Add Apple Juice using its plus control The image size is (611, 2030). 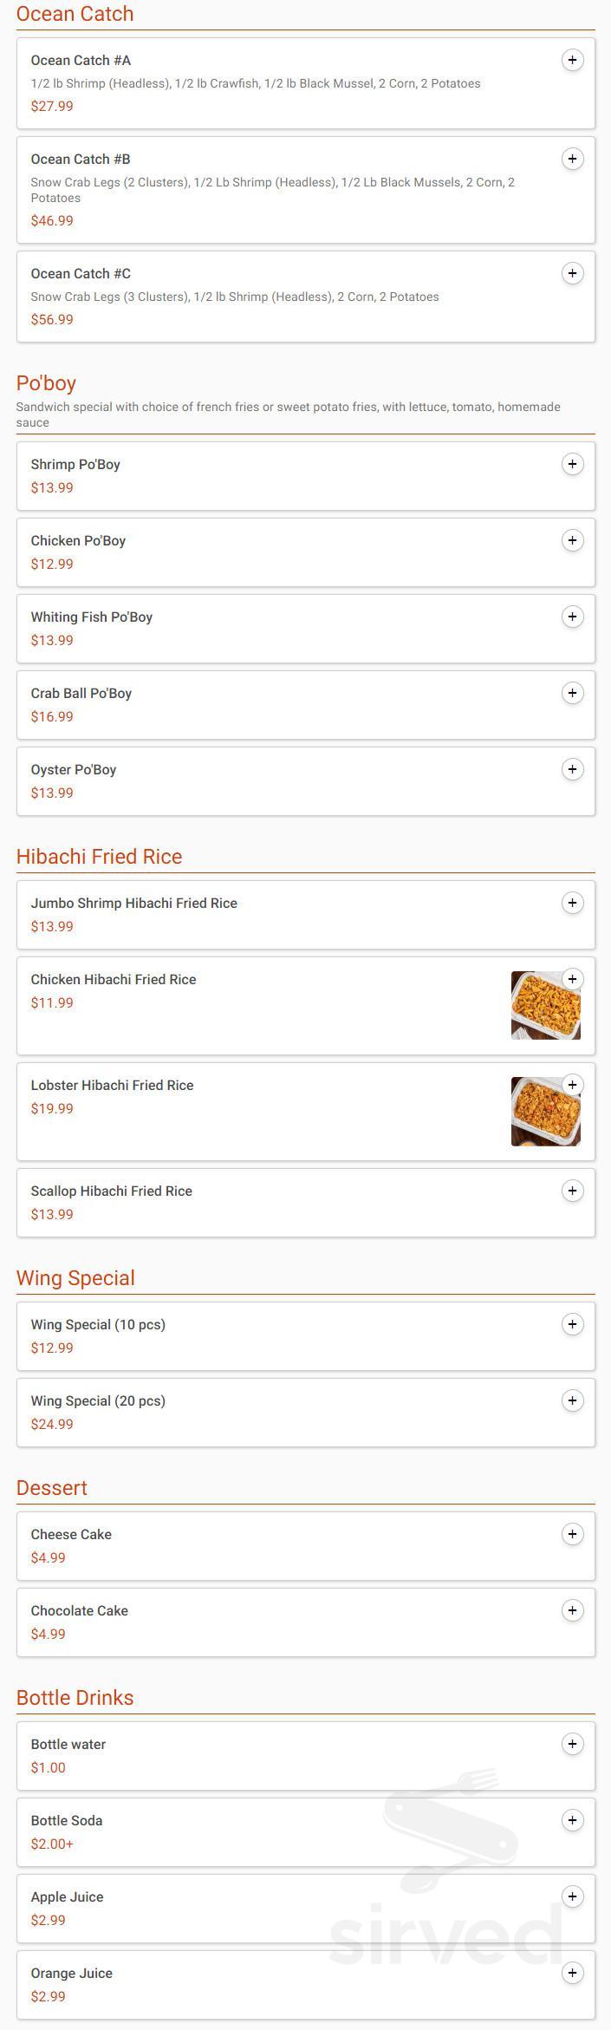pos(573,1896)
